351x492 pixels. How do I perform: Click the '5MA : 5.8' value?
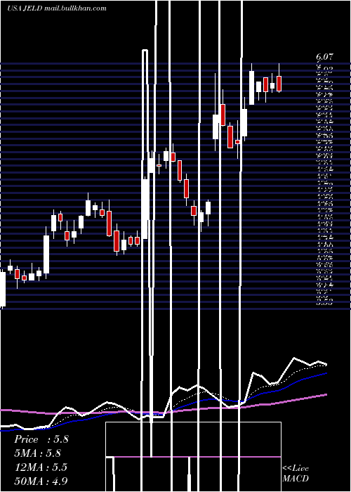point(38,453)
